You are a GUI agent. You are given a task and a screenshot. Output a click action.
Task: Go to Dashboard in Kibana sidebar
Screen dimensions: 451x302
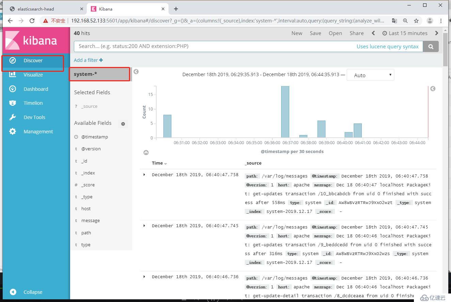(x=36, y=89)
